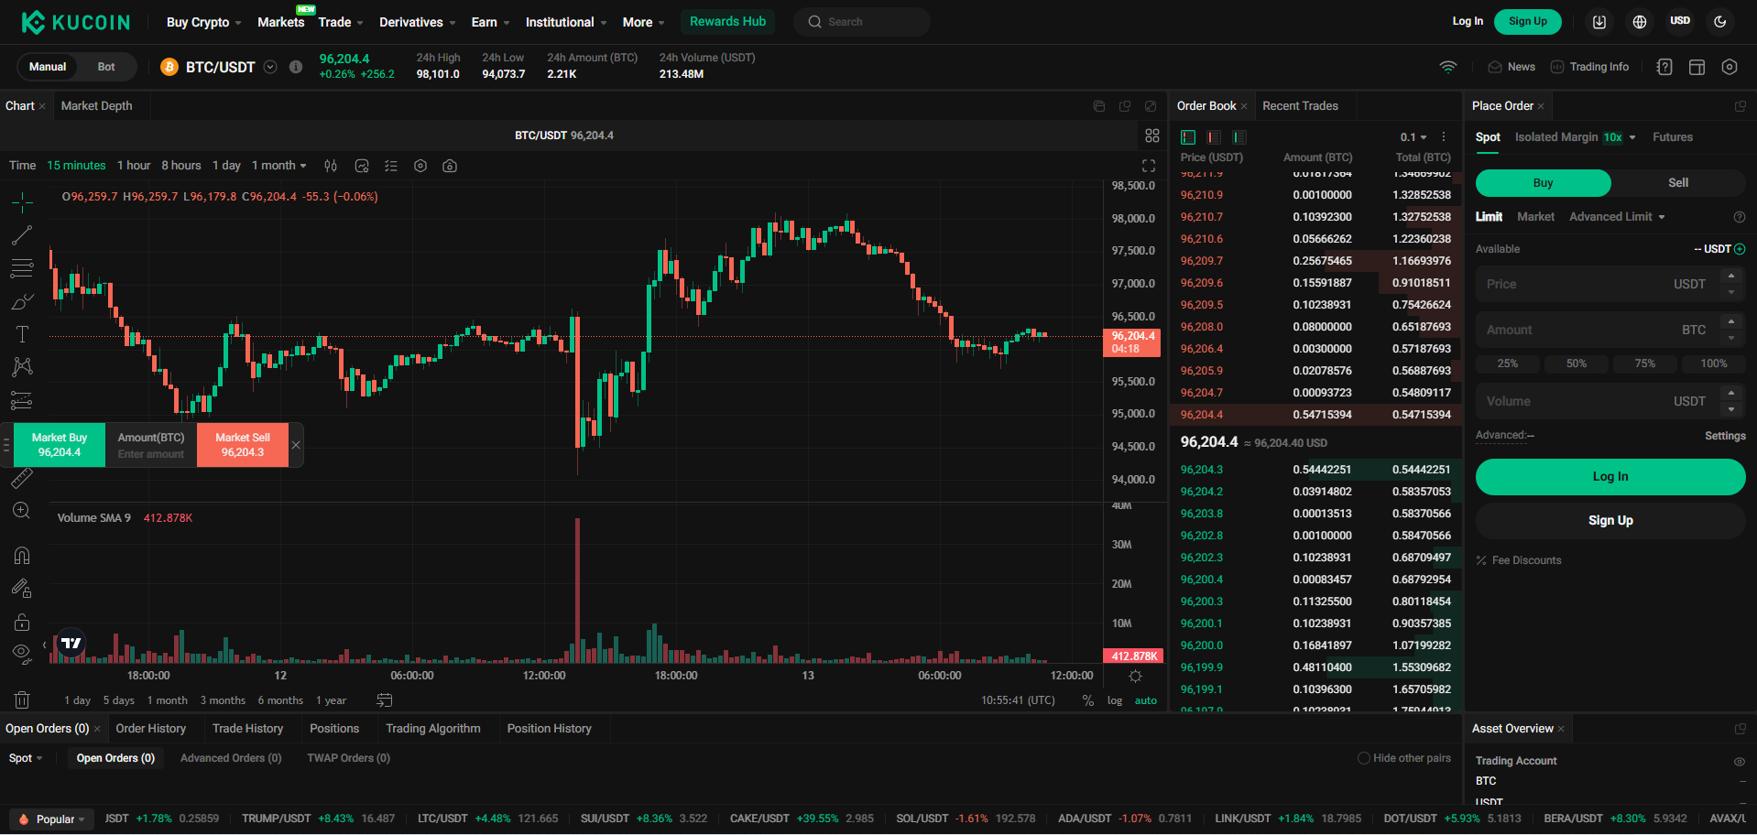Select the text annotation tool

[x=22, y=334]
